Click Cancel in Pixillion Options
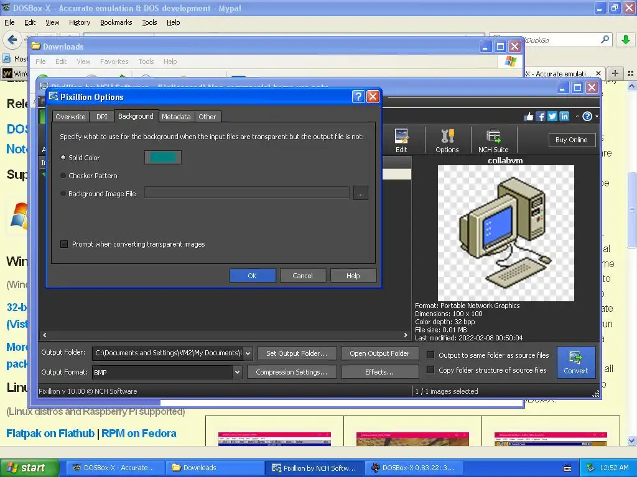The height and width of the screenshot is (477, 637). coord(303,275)
